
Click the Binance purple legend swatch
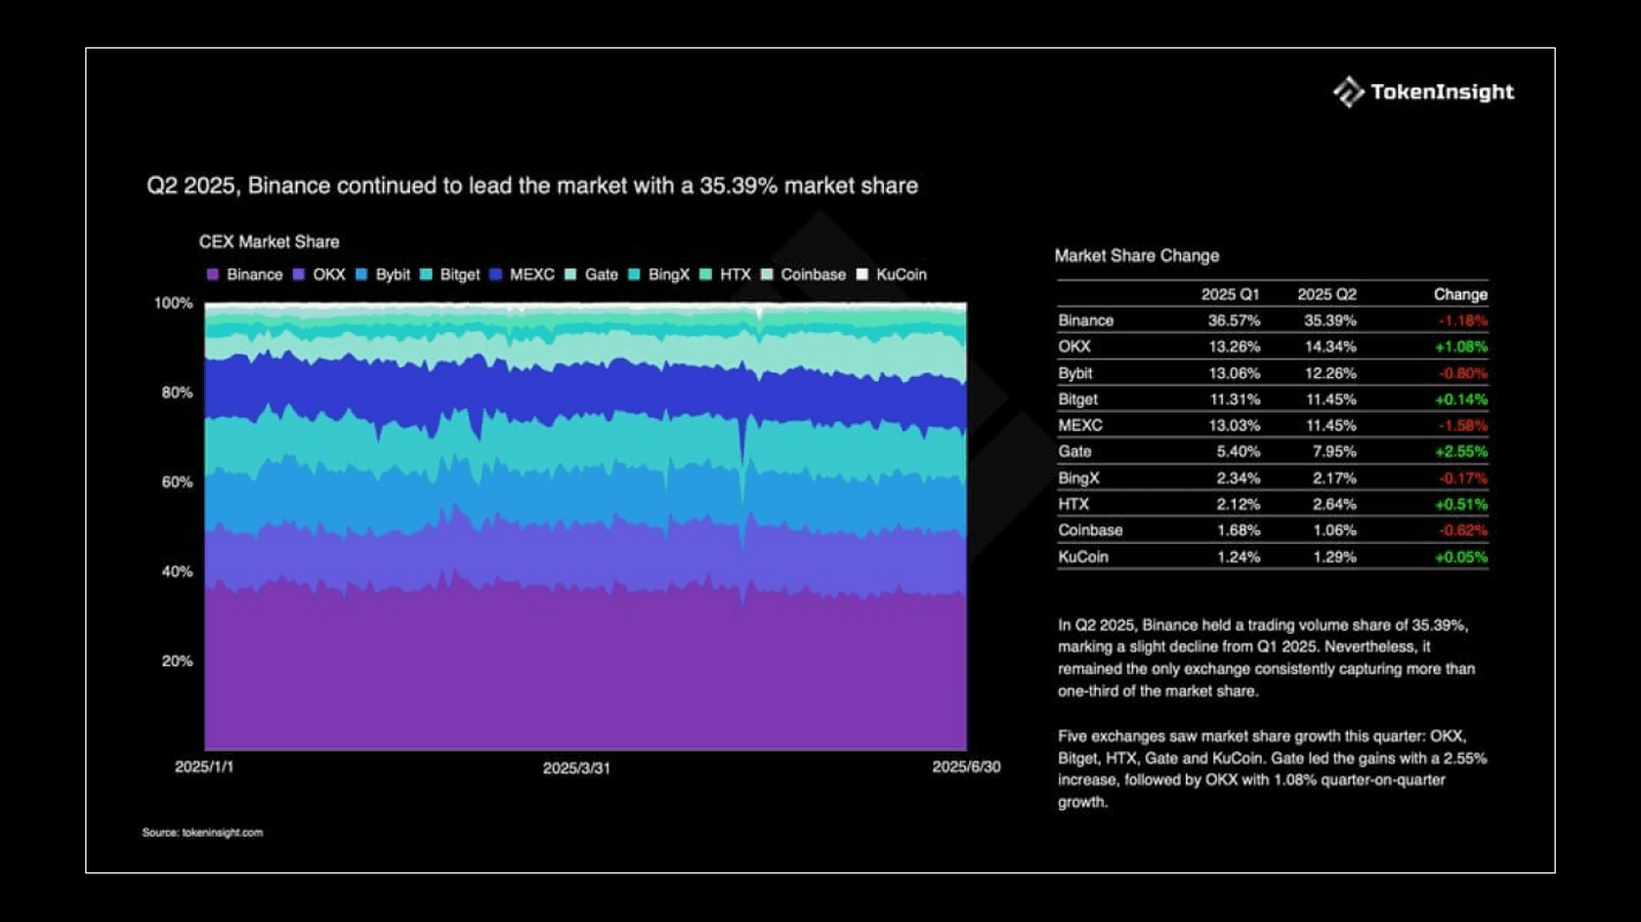pyautogui.click(x=213, y=274)
